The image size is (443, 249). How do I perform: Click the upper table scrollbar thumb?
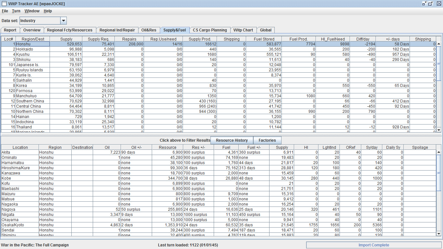tap(439, 64)
